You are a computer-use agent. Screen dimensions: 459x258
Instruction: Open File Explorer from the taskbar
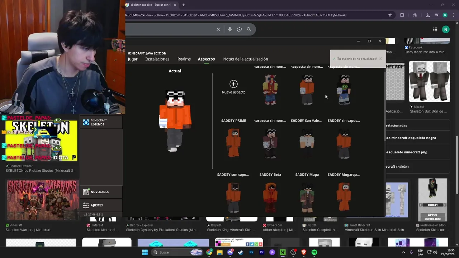(219, 252)
